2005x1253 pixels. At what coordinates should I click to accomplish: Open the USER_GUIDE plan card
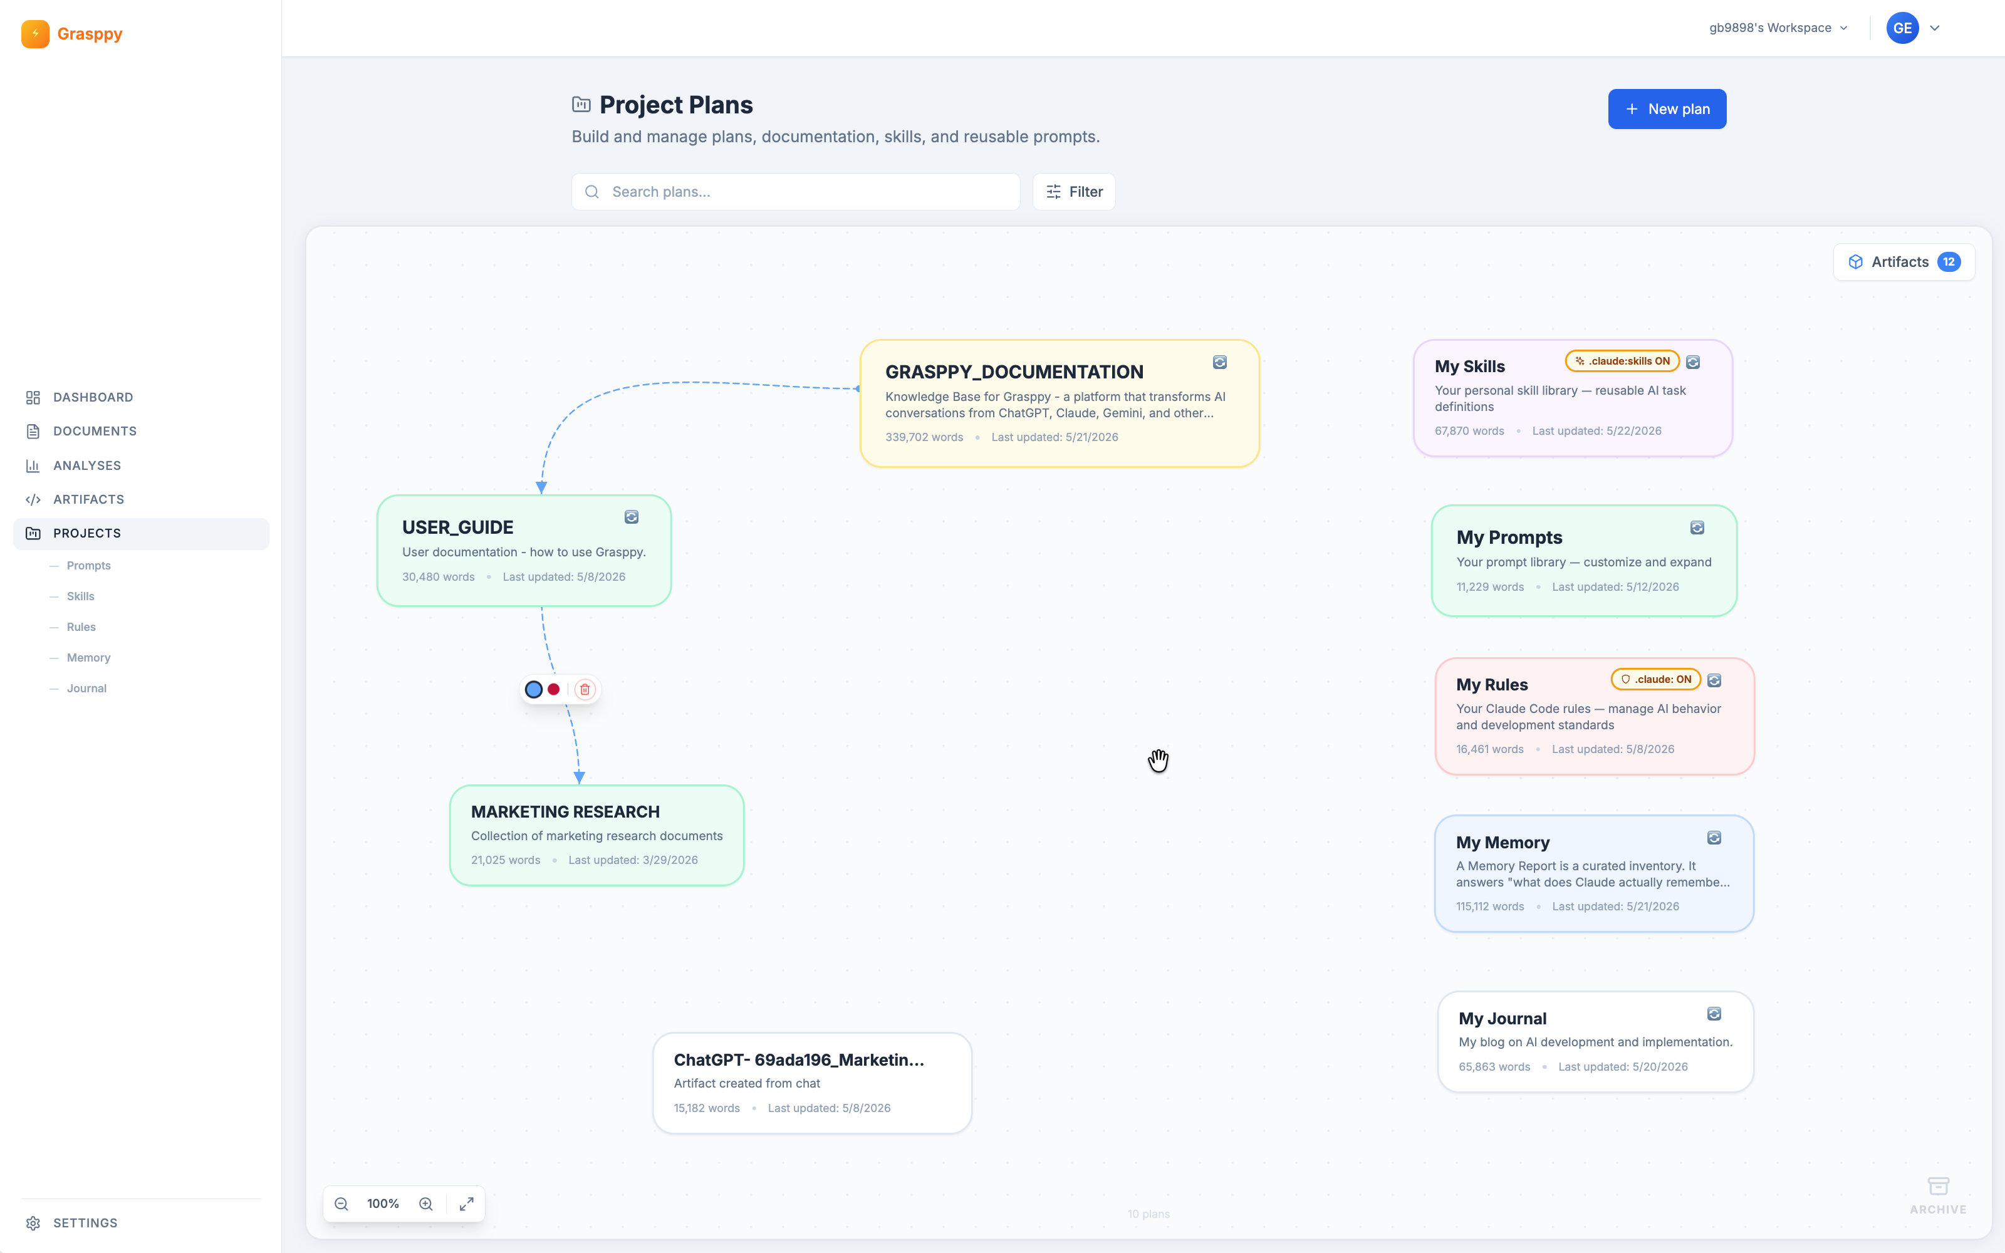[x=524, y=550]
